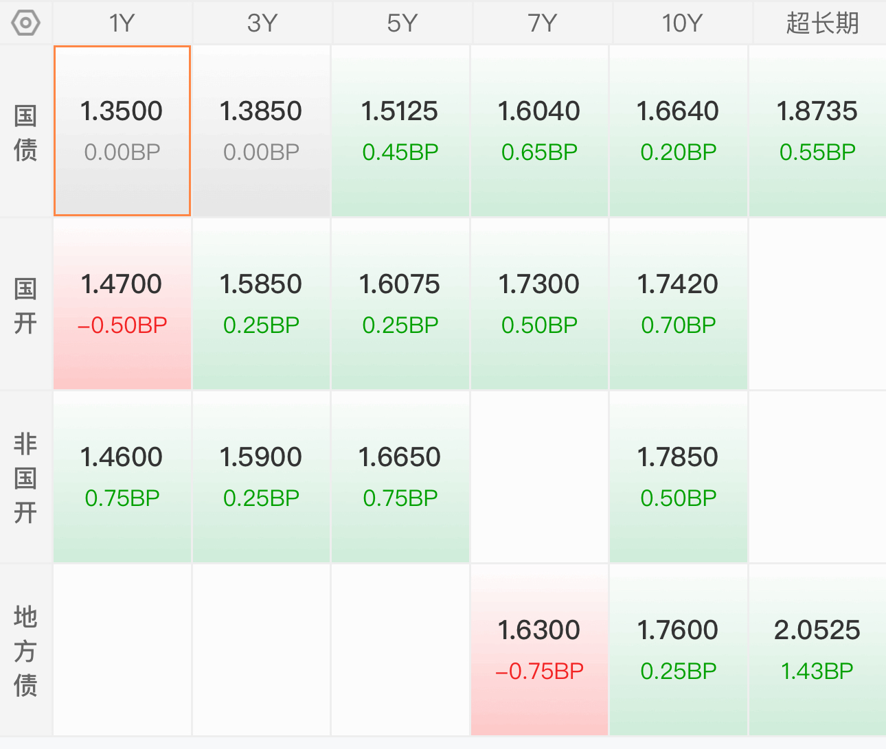Viewport: 886px width, 749px height.
Task: Select the 非国开 row label
Action: pyautogui.click(x=25, y=478)
